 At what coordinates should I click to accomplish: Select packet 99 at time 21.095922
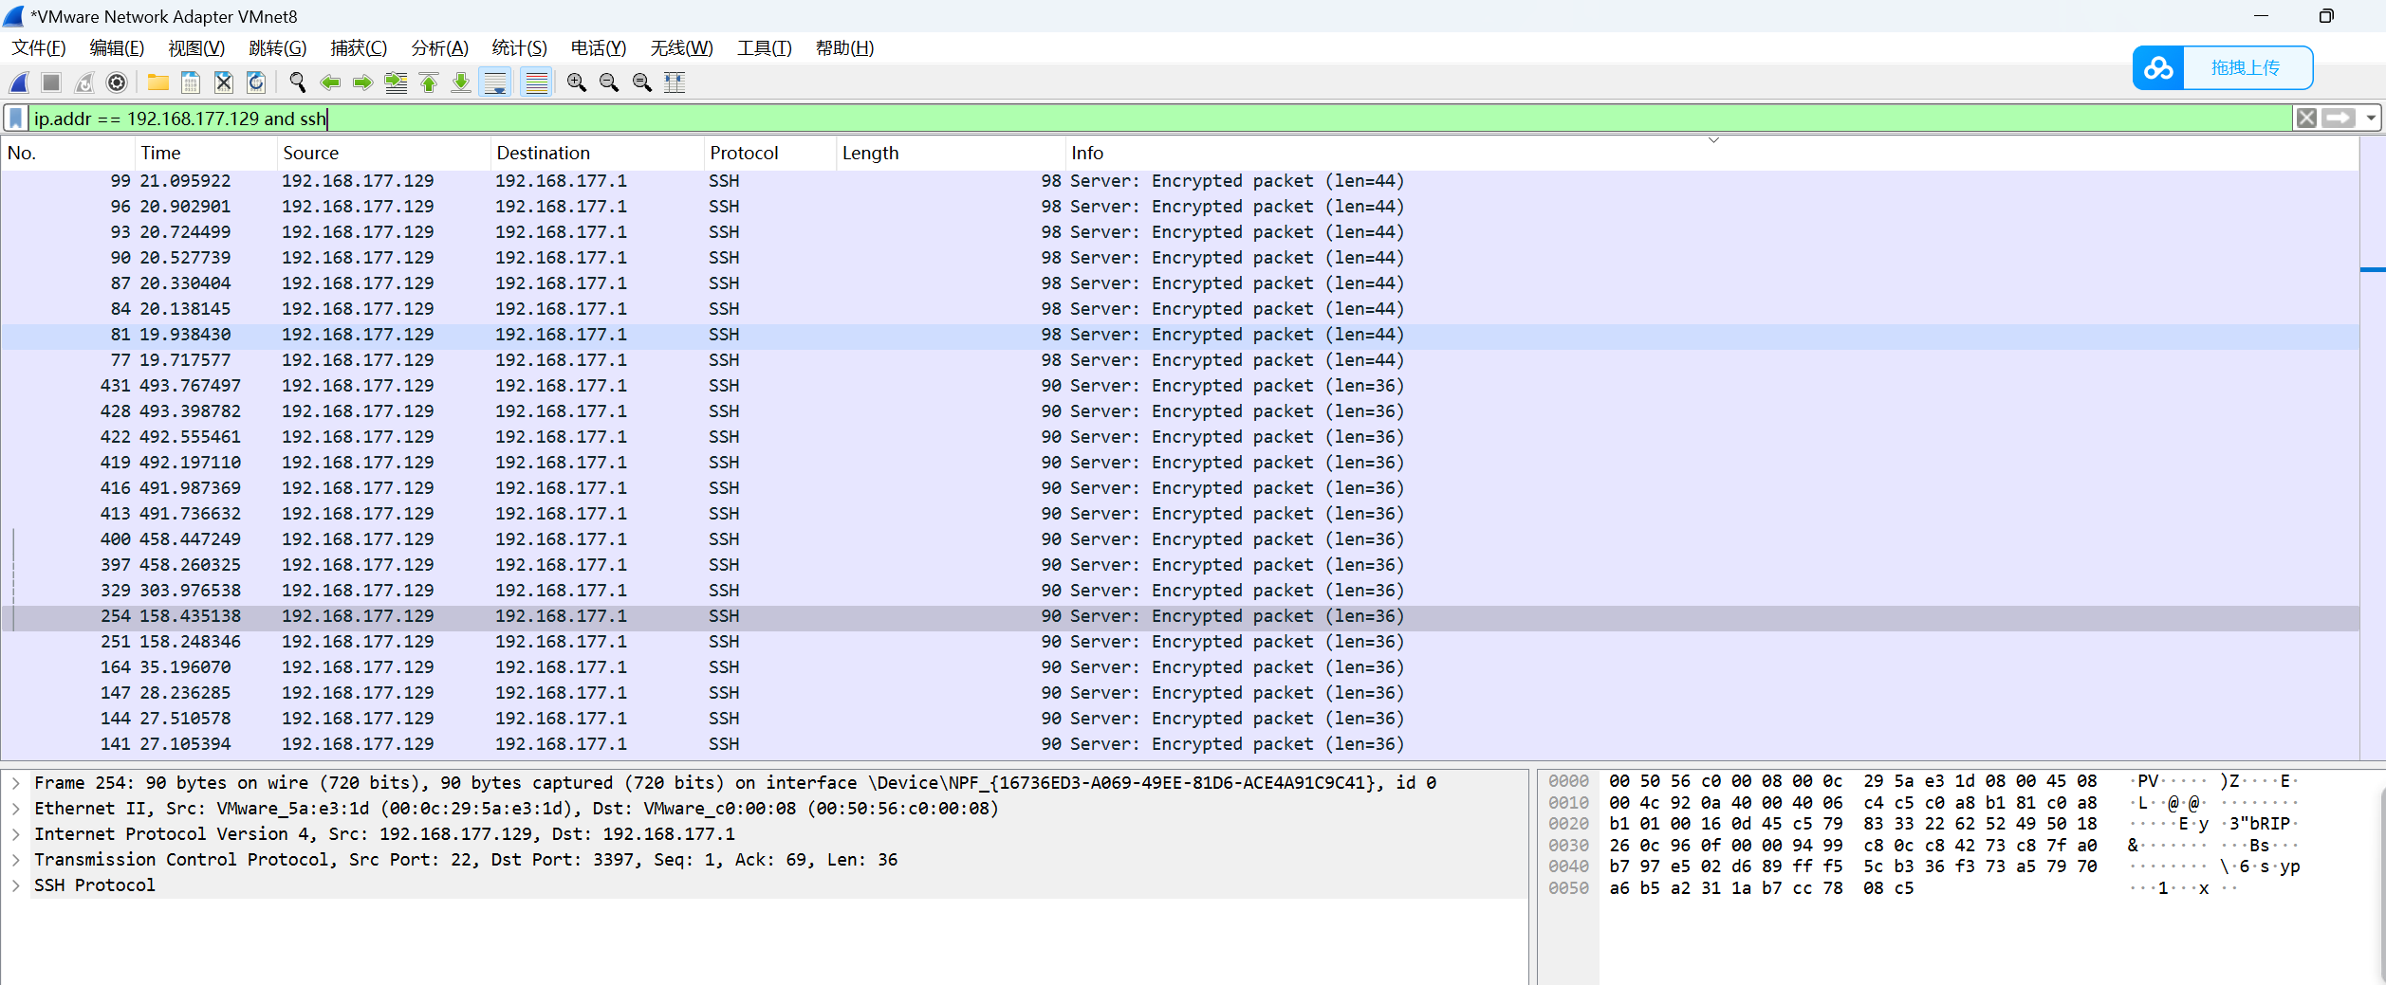1180,181
